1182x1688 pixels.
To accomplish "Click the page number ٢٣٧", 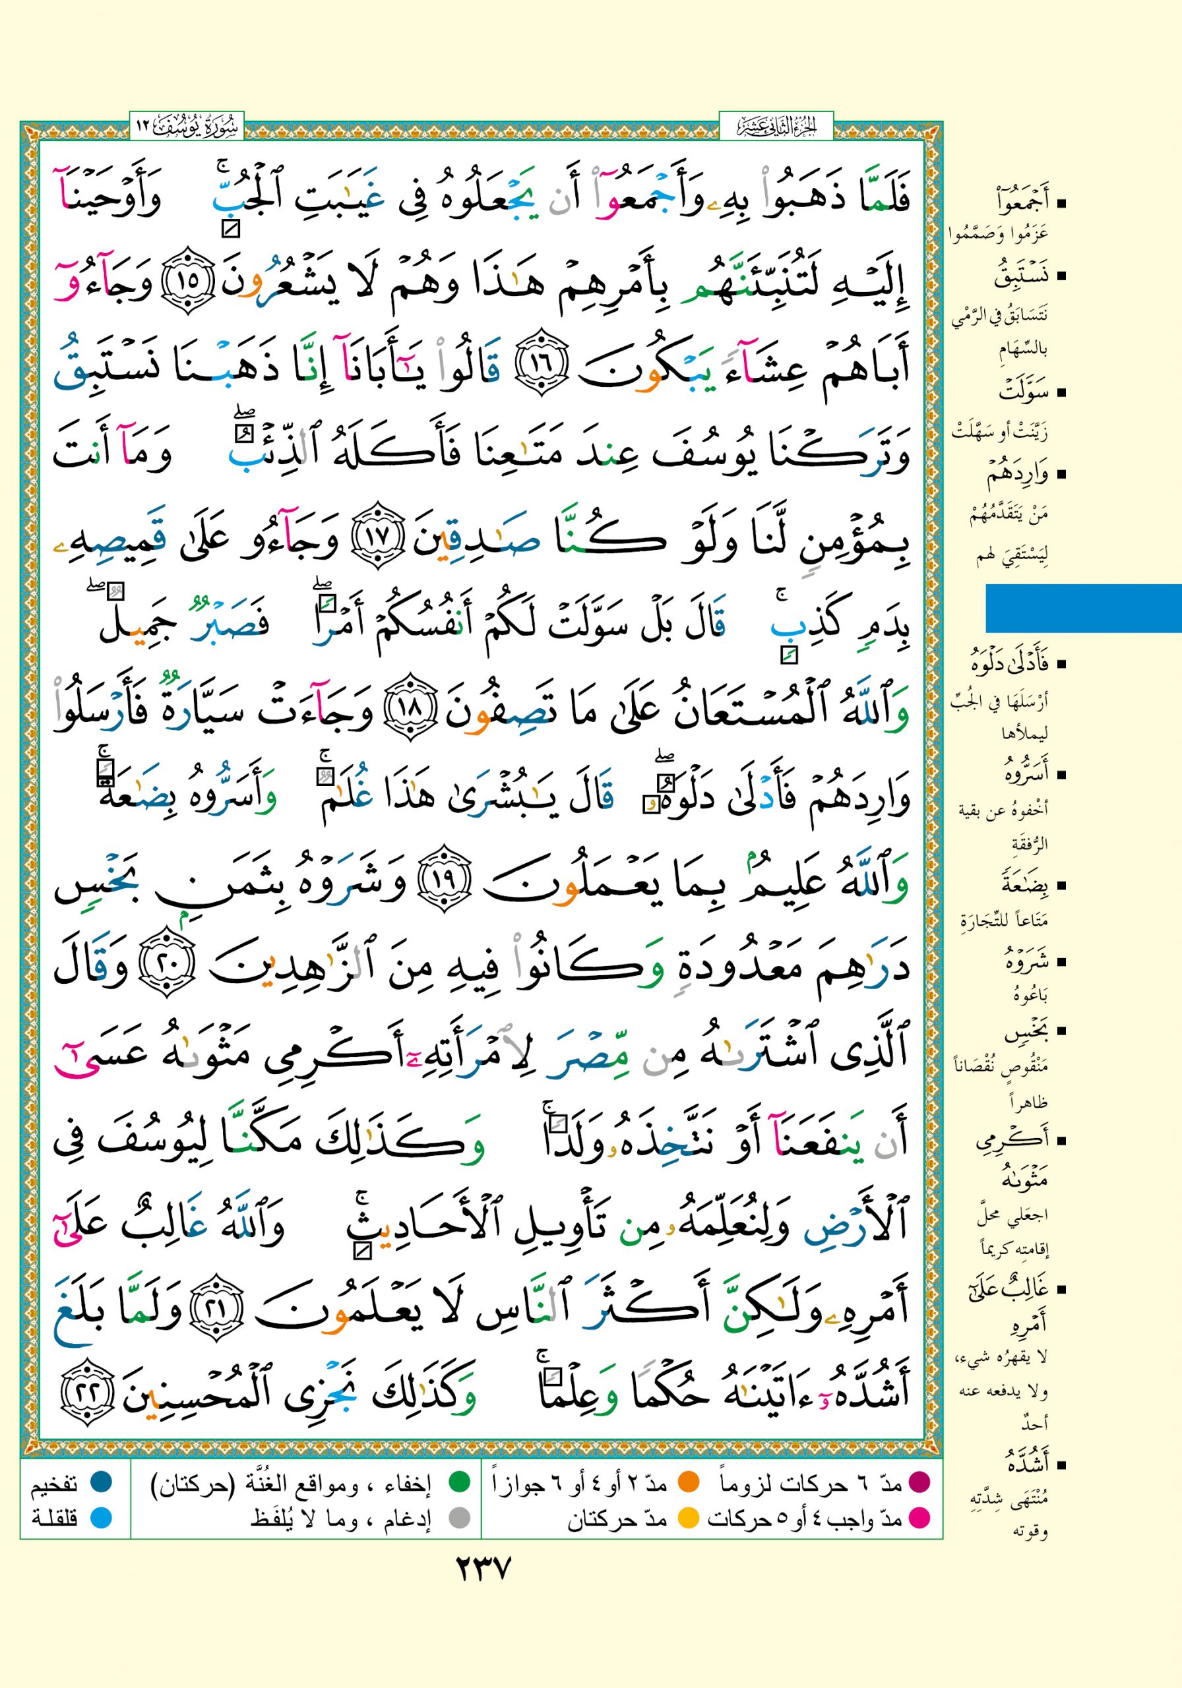I will point(483,1569).
